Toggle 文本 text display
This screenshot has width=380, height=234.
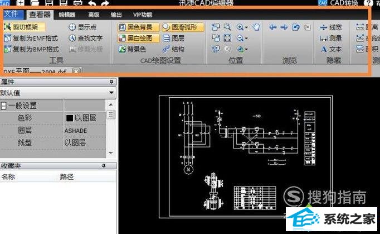tap(331, 49)
